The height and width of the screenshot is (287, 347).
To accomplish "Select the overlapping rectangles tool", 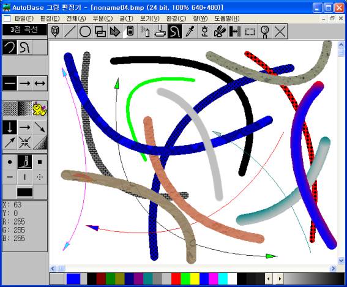I will click(100, 32).
